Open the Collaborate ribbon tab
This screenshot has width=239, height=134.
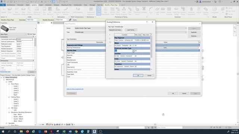(x=78, y=5)
